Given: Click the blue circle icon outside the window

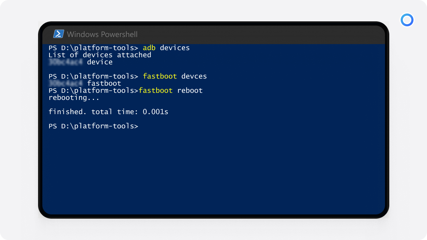Looking at the screenshot, I should [x=407, y=20].
